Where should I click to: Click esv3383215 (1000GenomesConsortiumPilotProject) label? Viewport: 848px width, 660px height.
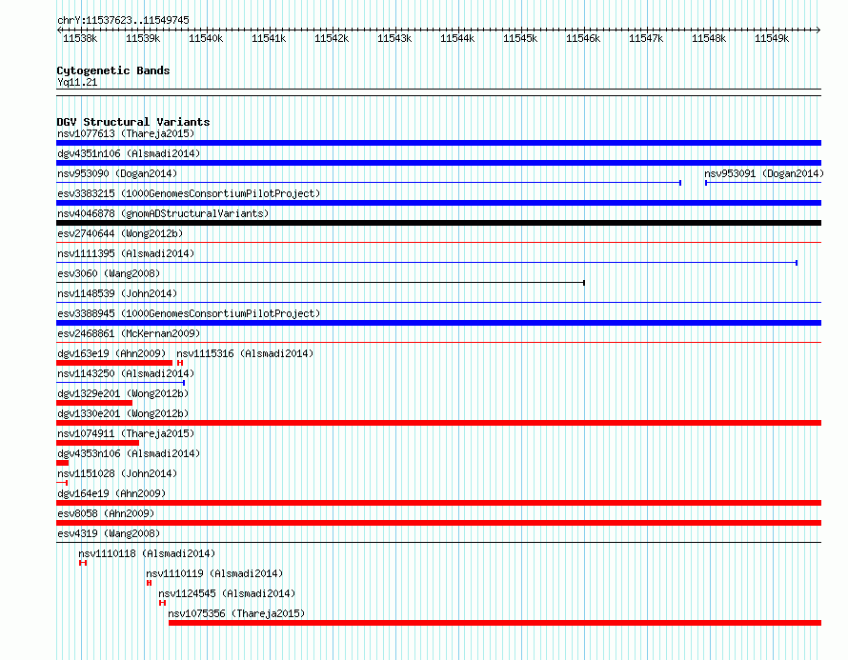point(189,193)
